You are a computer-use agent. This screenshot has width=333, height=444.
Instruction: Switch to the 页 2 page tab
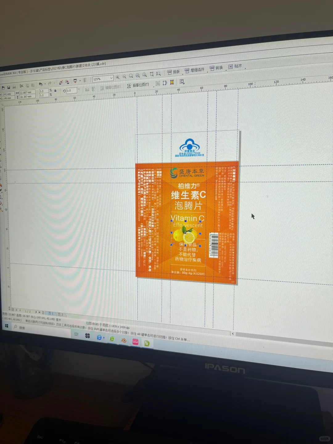60,314
